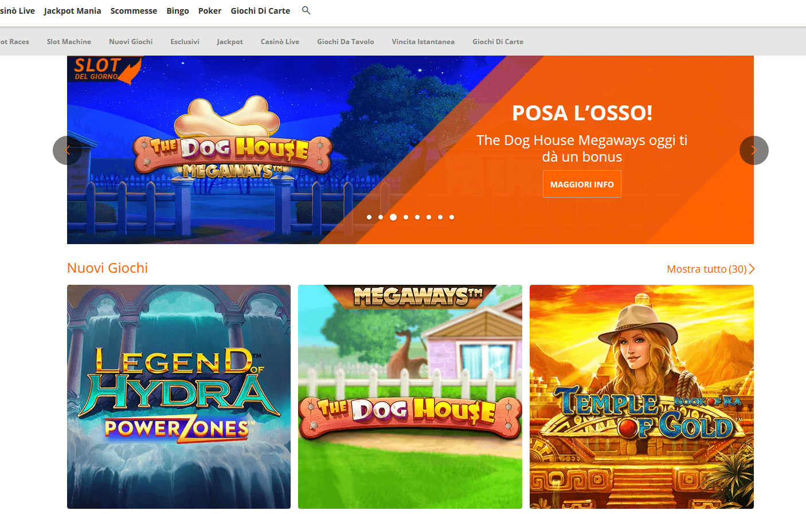806x514 pixels.
Task: Open Jackpot Mania top menu
Action: pyautogui.click(x=72, y=11)
